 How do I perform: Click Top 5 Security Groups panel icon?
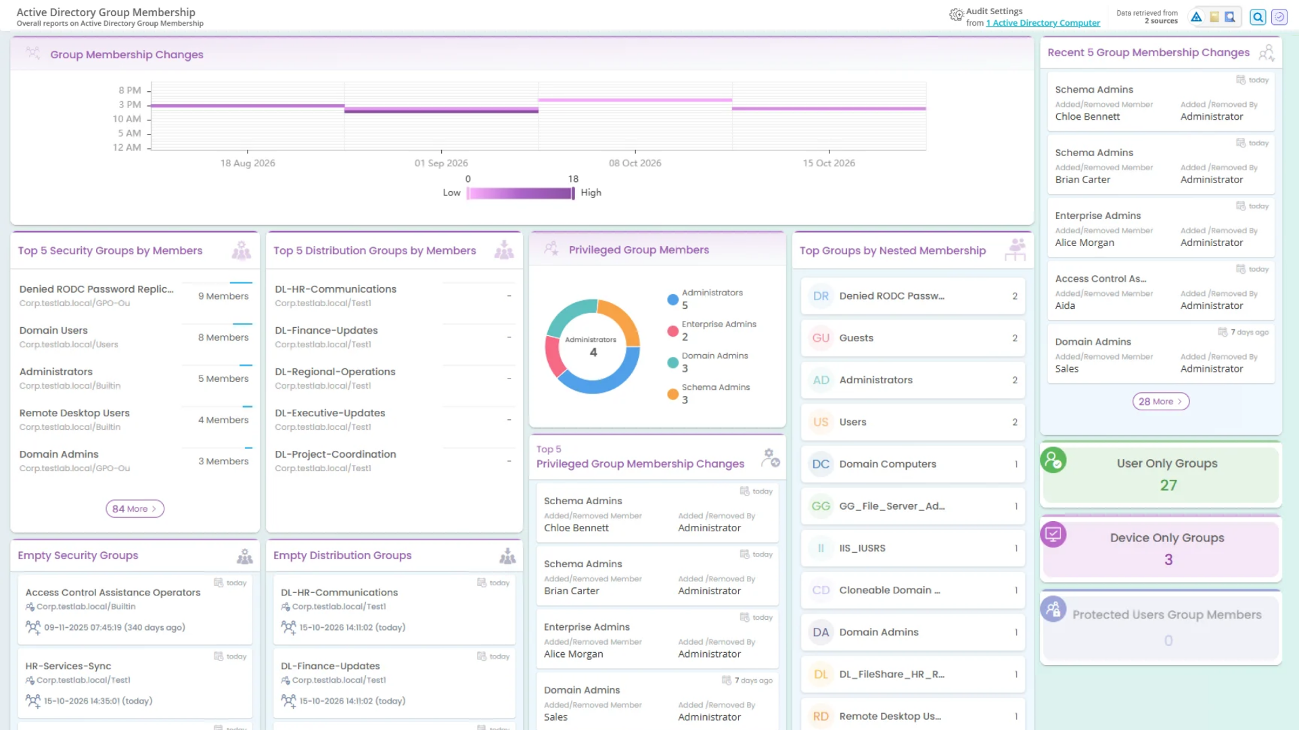[241, 251]
